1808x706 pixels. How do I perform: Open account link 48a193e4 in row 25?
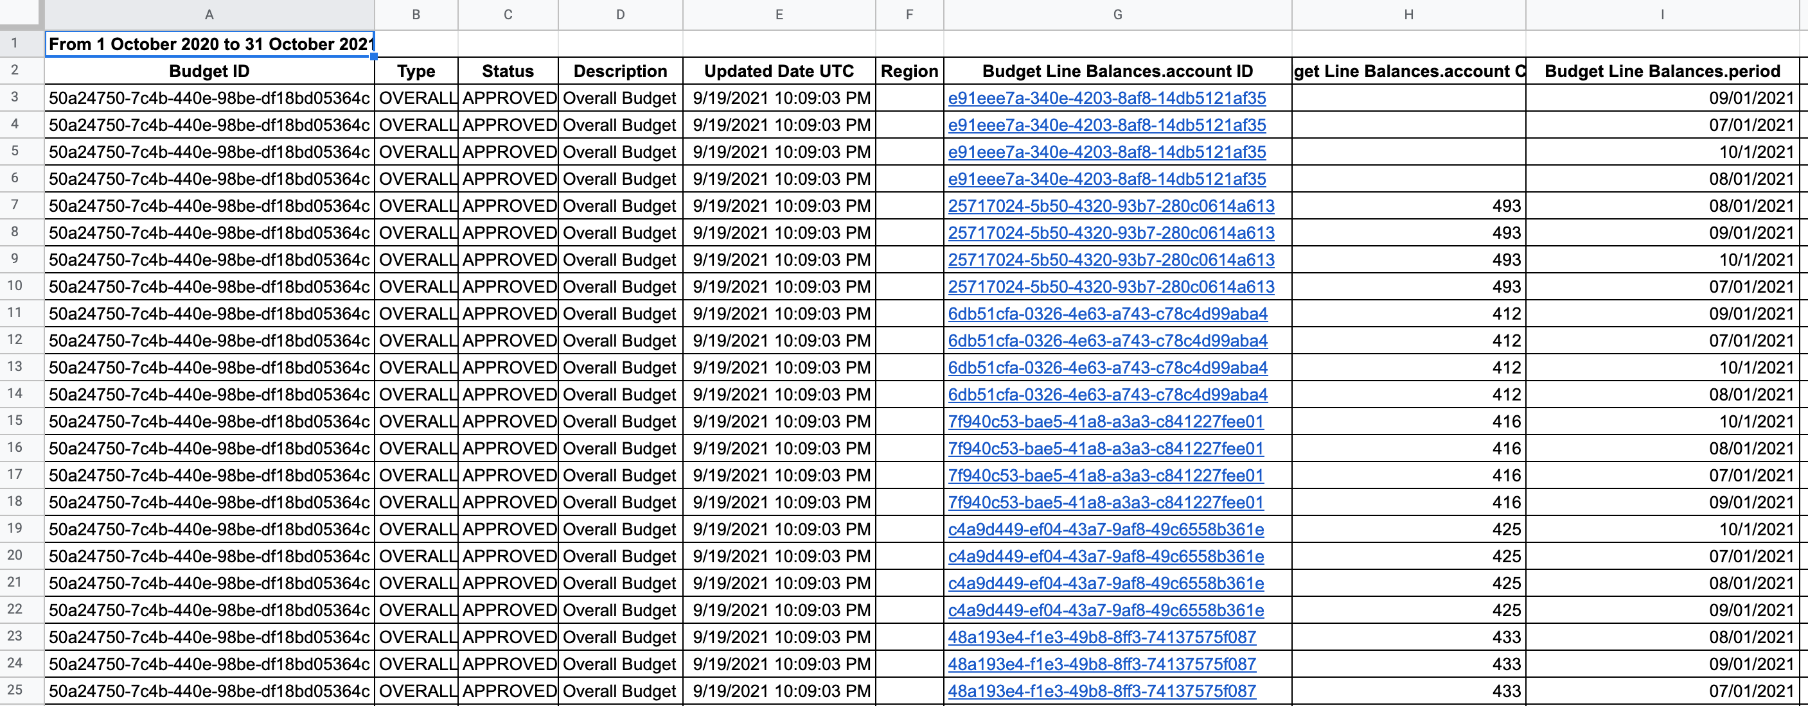pyautogui.click(x=1102, y=691)
